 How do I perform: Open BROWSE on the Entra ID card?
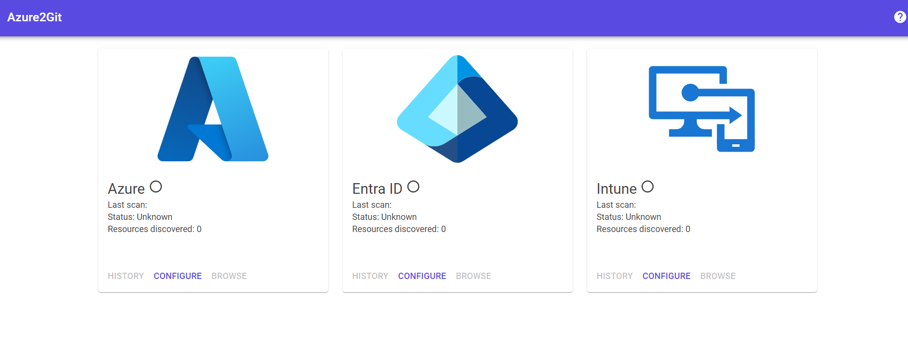click(473, 276)
